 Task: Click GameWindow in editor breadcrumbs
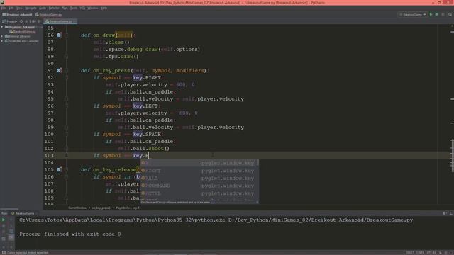(77, 208)
